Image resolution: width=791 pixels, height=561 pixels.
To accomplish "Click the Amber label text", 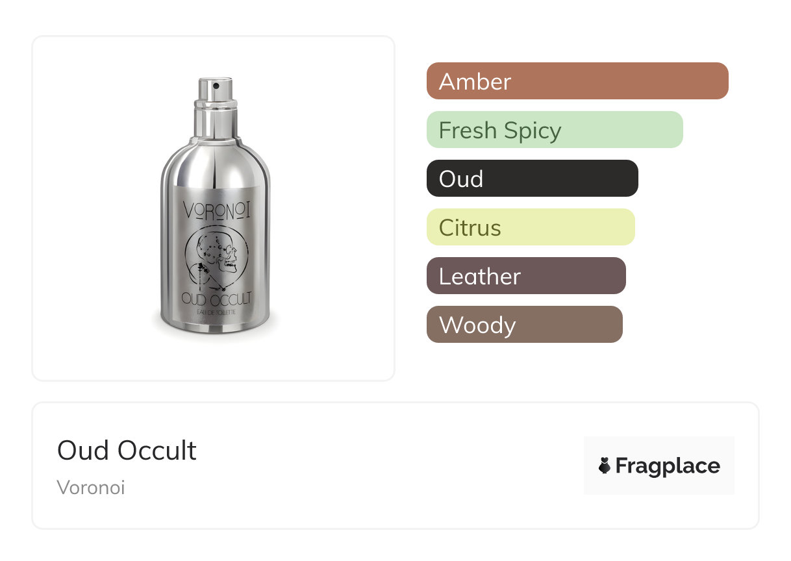I will (x=475, y=82).
